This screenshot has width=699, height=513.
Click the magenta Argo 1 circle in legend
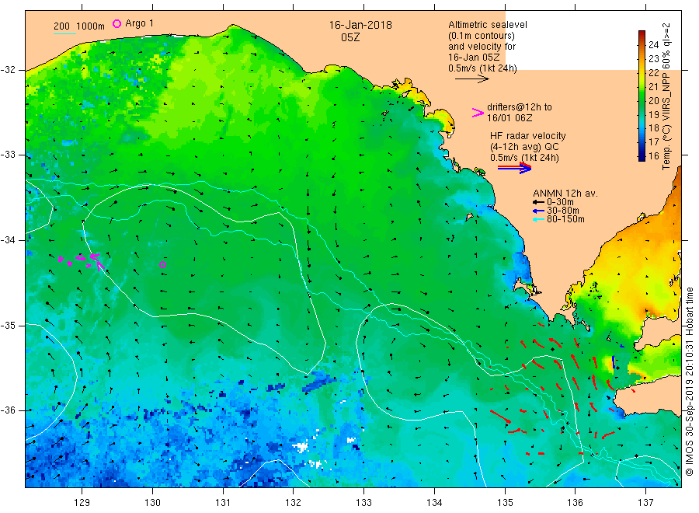(x=116, y=23)
